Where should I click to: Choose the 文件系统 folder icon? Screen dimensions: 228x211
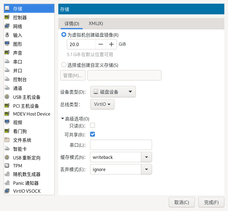tap(7, 140)
